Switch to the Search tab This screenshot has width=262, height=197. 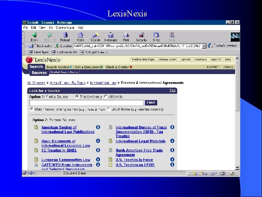tap(36, 67)
